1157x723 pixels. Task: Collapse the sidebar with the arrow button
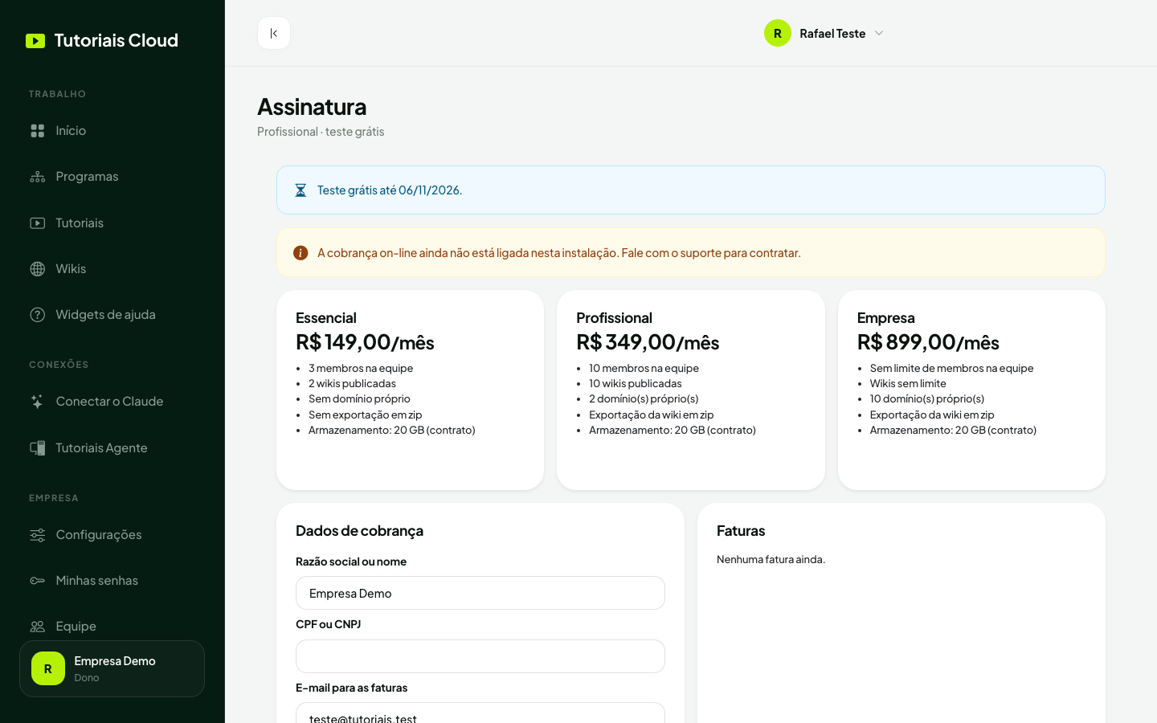coord(274,33)
